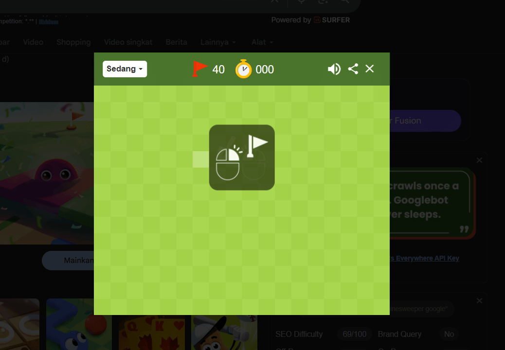This screenshot has height=350, width=505.
Task: Click the quotation mark icon in the Googlebot panel
Action: click(463, 228)
